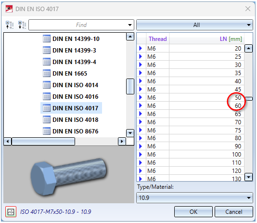Select the M6 row with length 90
Screen dimensions: 257x223
190,146
